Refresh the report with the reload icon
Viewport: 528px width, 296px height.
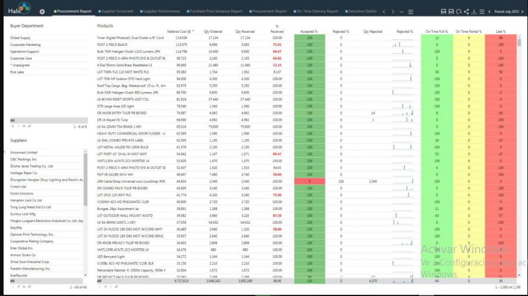click(x=459, y=11)
